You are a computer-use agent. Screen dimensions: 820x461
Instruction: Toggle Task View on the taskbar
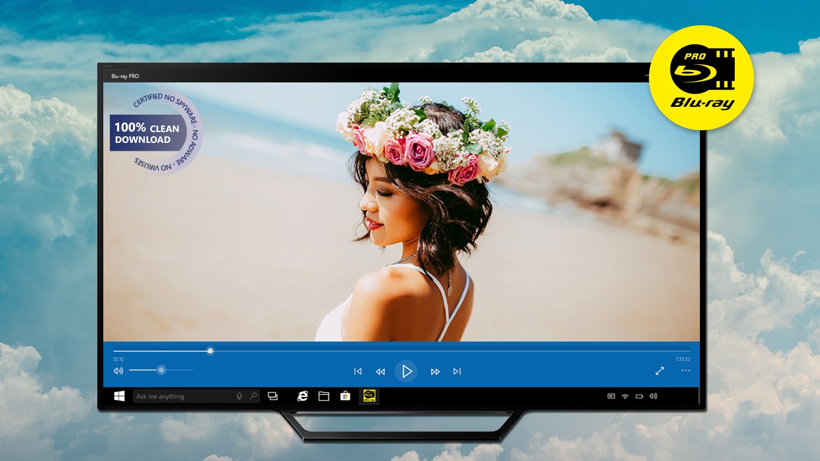(x=273, y=396)
